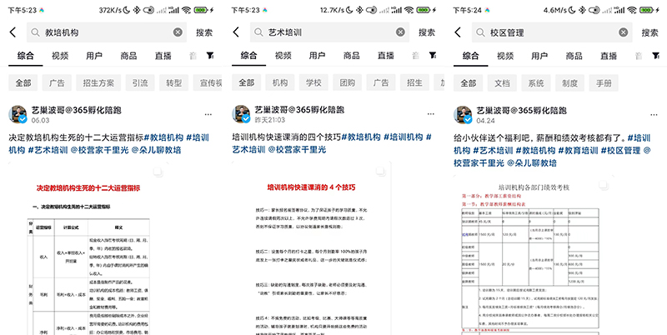
Task: Select the 招生方案 filter chip
Action: click(x=99, y=83)
